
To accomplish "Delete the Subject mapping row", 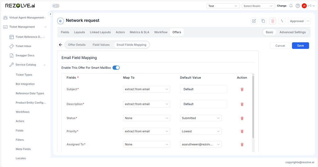I will 242,90.
